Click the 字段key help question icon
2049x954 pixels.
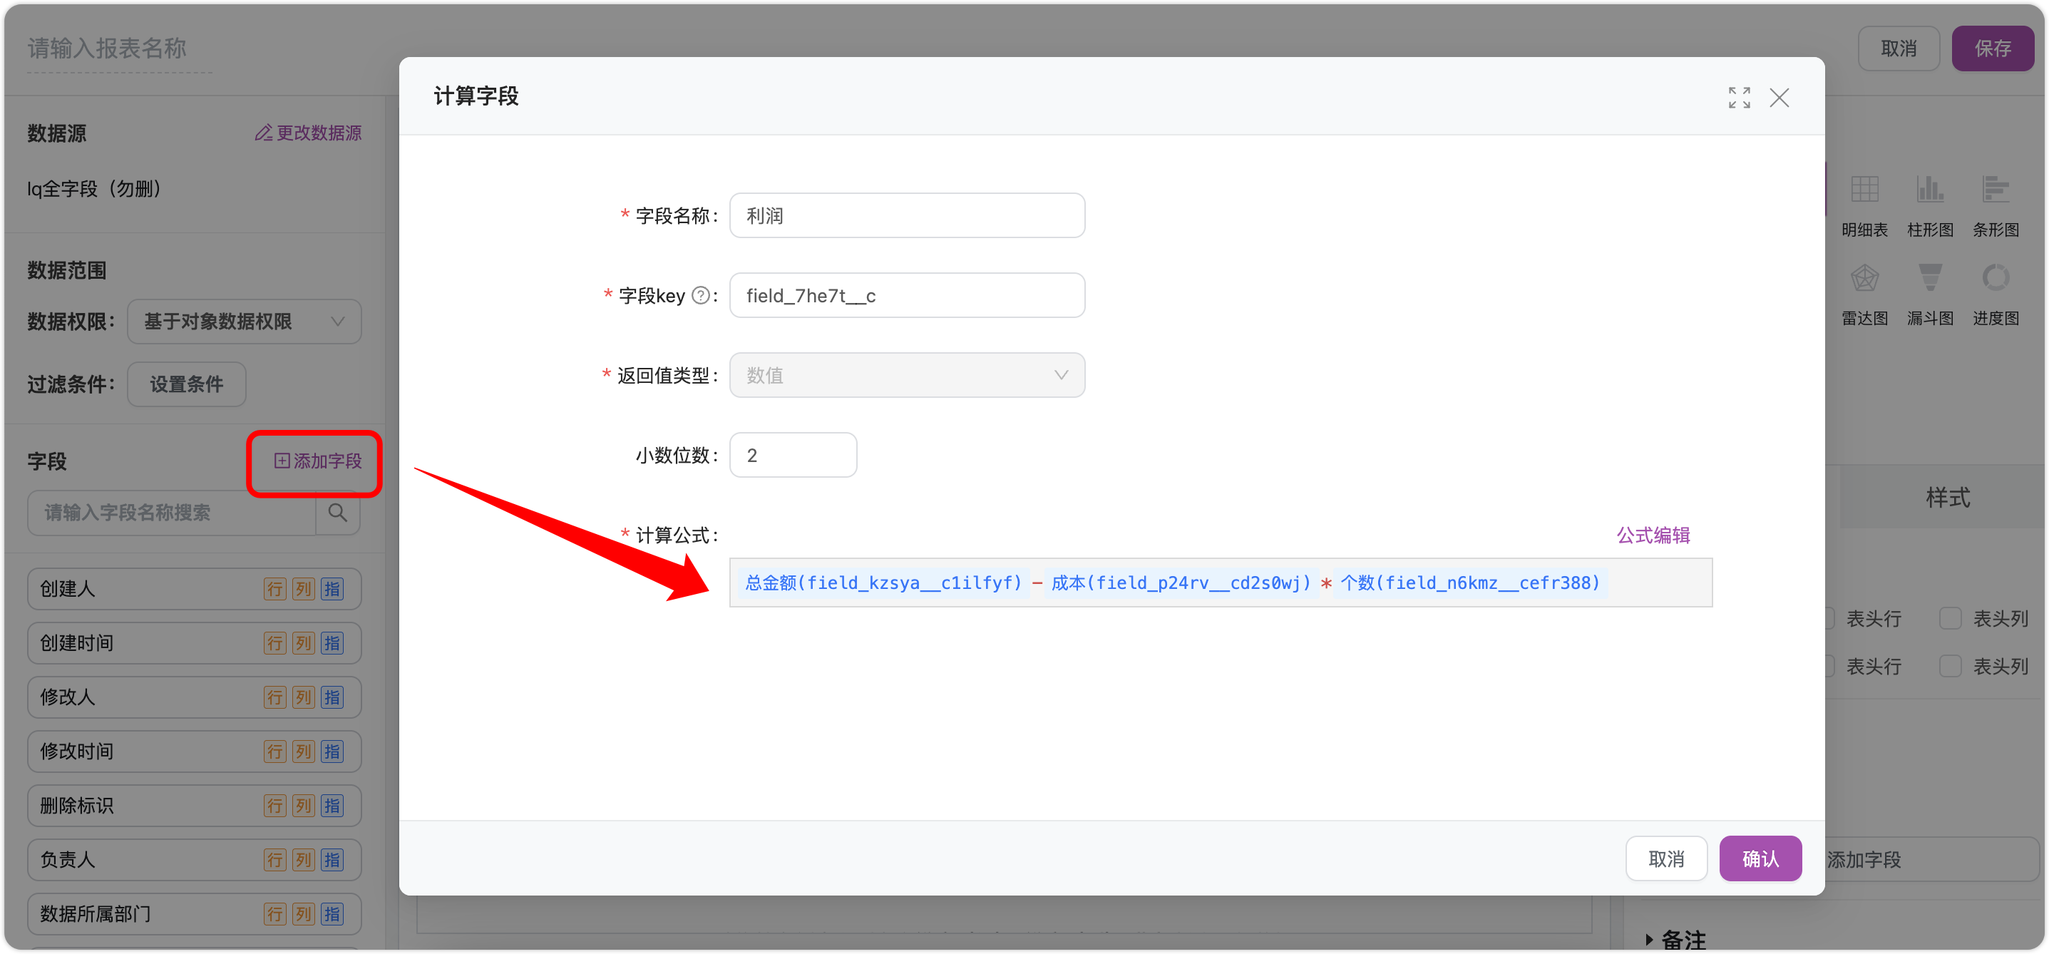(x=700, y=296)
